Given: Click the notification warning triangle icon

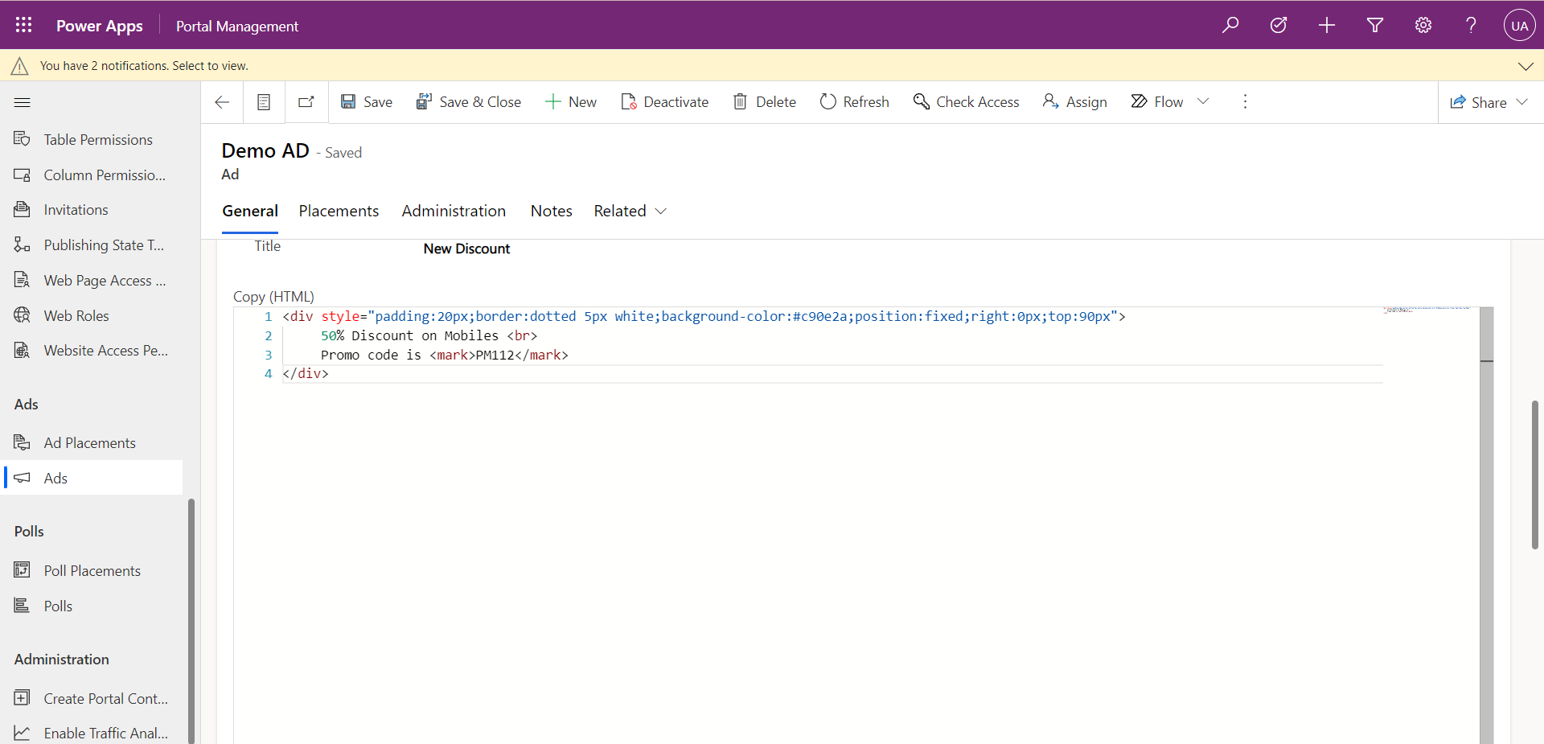Looking at the screenshot, I should 19,66.
